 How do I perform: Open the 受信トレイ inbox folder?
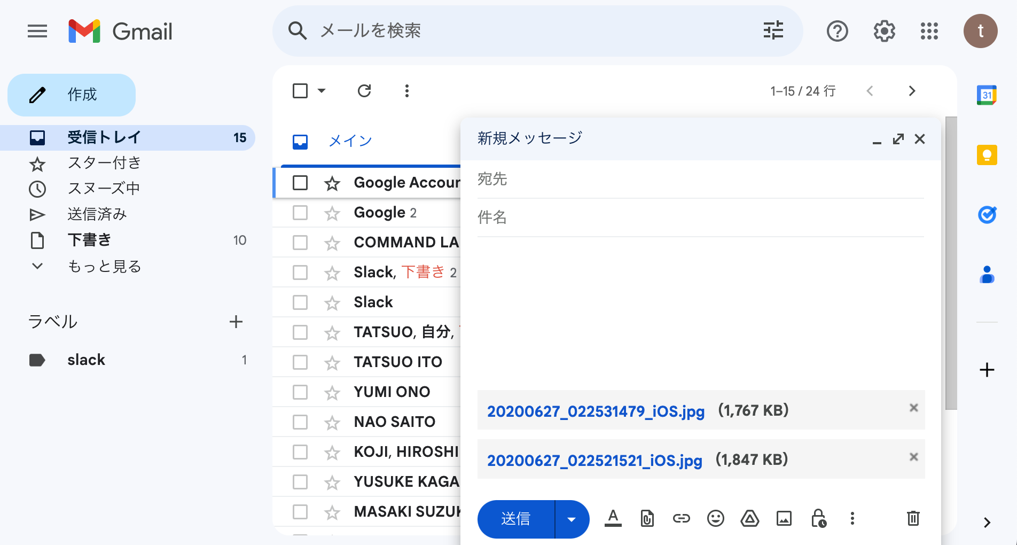point(128,137)
